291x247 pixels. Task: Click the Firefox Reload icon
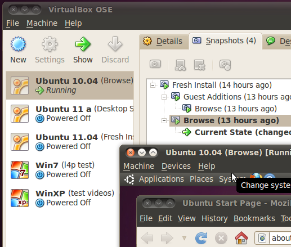point(202,238)
